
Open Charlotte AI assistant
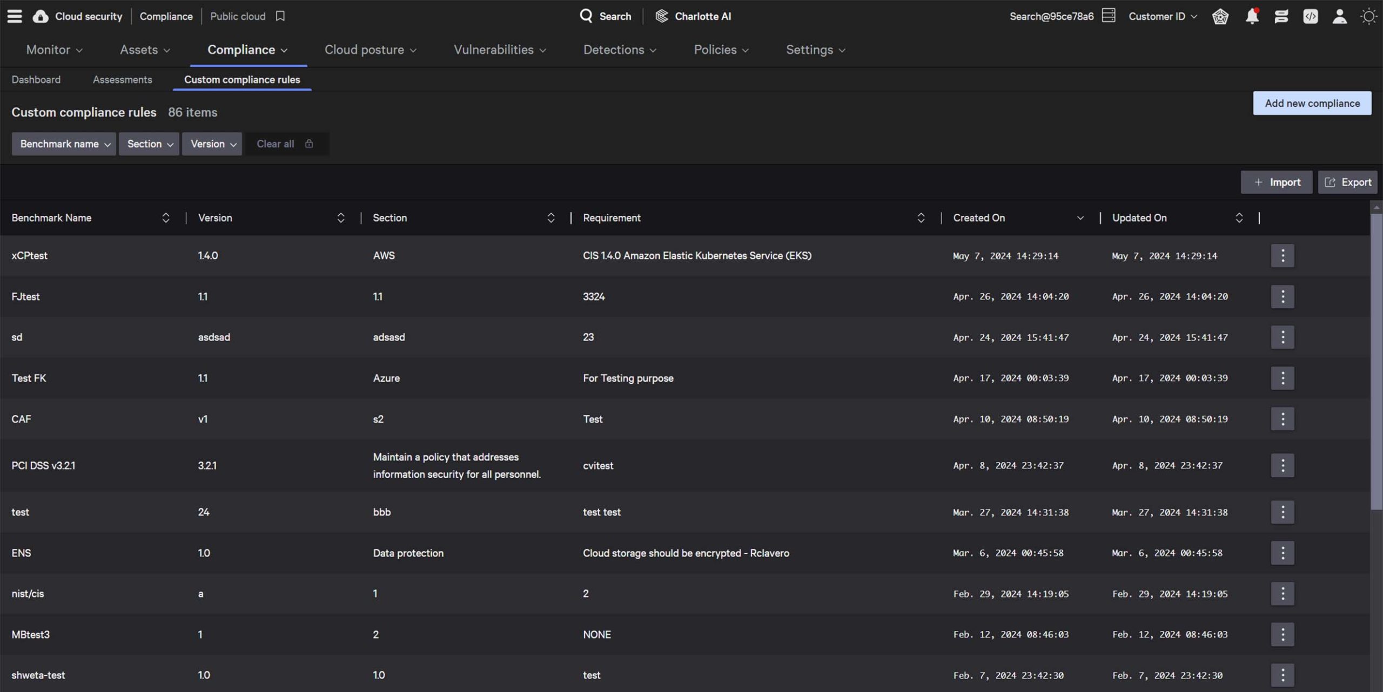pyautogui.click(x=693, y=16)
